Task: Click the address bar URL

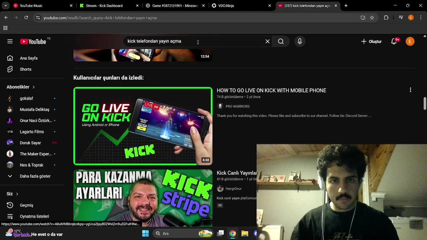Action: point(100,18)
